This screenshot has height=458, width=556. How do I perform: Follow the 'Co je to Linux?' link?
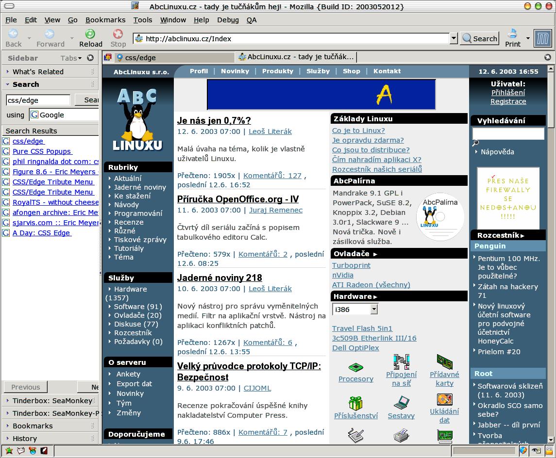coord(358,131)
